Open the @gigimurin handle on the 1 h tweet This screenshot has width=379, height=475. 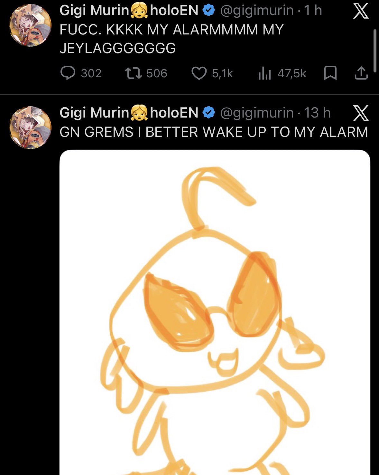click(x=257, y=11)
